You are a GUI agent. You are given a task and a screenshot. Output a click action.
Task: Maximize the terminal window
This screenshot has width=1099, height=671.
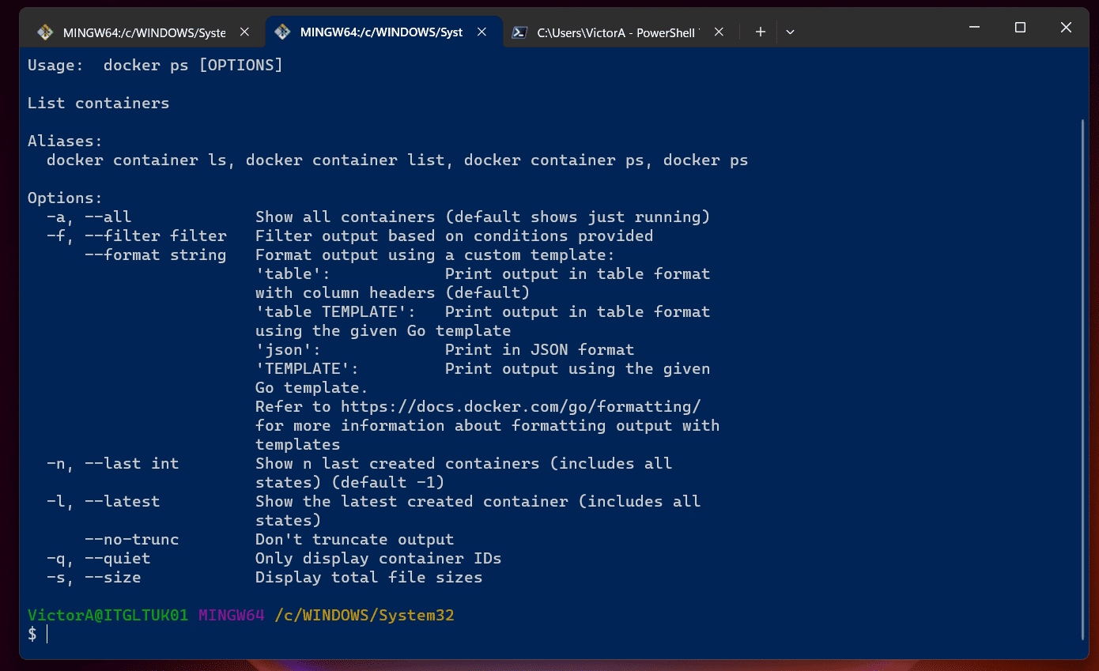click(1020, 28)
